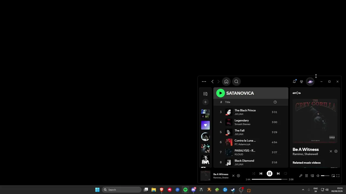Screen dimensions: 346x194
Task: Open Connect to a device menu
Action: pos(312,176)
